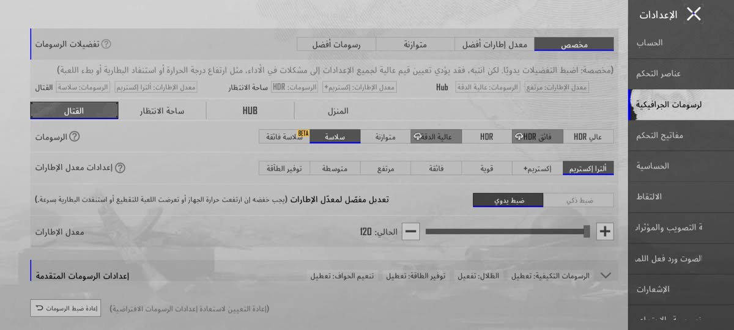Choose سلاسة فائقة BETA graphics quality
The image size is (734, 330).
coord(284,137)
